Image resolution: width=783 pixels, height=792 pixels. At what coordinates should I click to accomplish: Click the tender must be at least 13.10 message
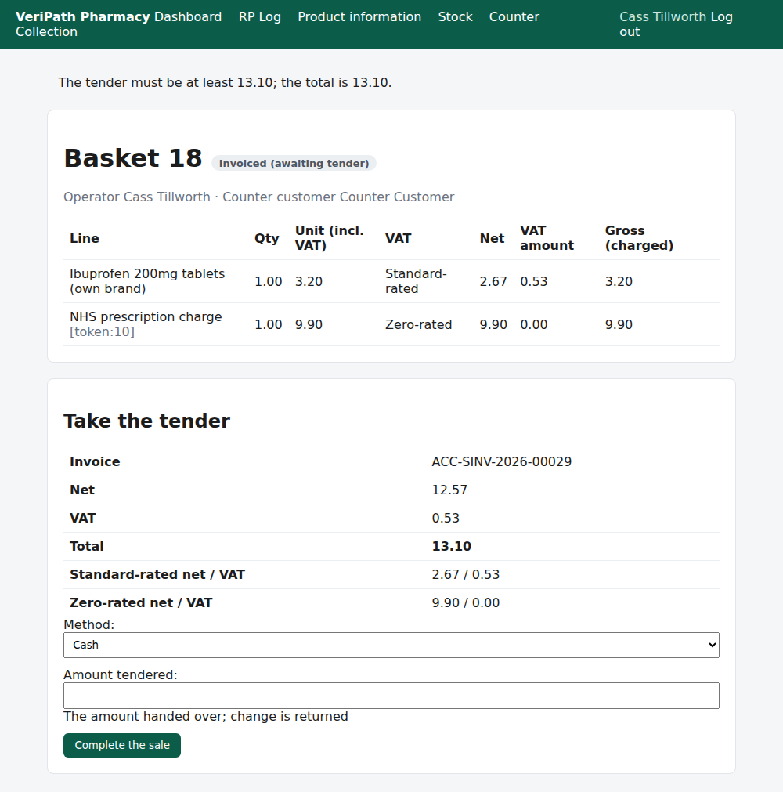click(225, 82)
